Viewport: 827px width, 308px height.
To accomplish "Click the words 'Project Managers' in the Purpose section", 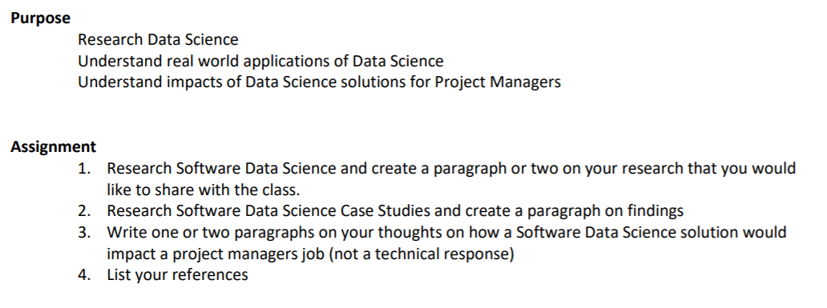I will pos(498,82).
